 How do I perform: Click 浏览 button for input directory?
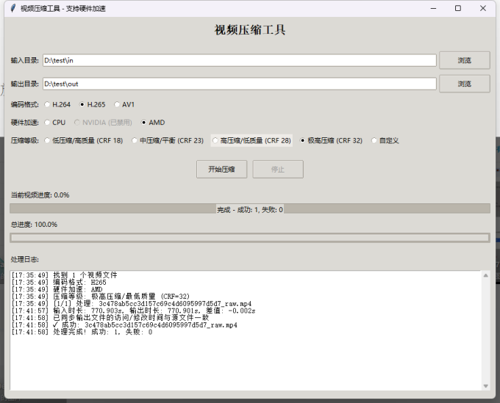pos(465,60)
